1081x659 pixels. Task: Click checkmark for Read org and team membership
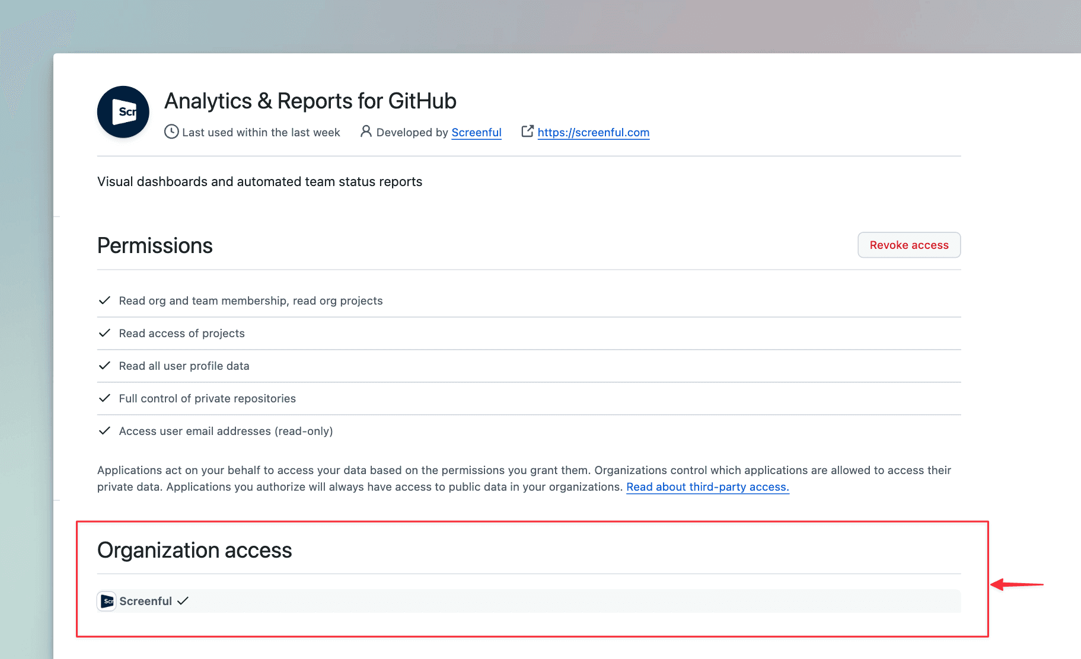click(104, 300)
